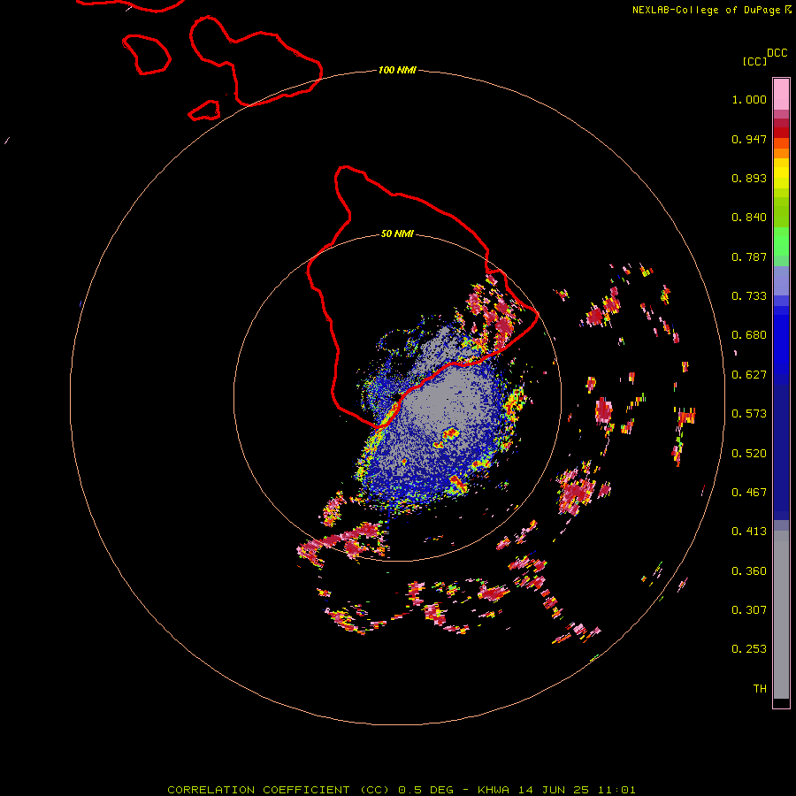Click the TH threshold label
796x796 pixels.
[x=760, y=689]
